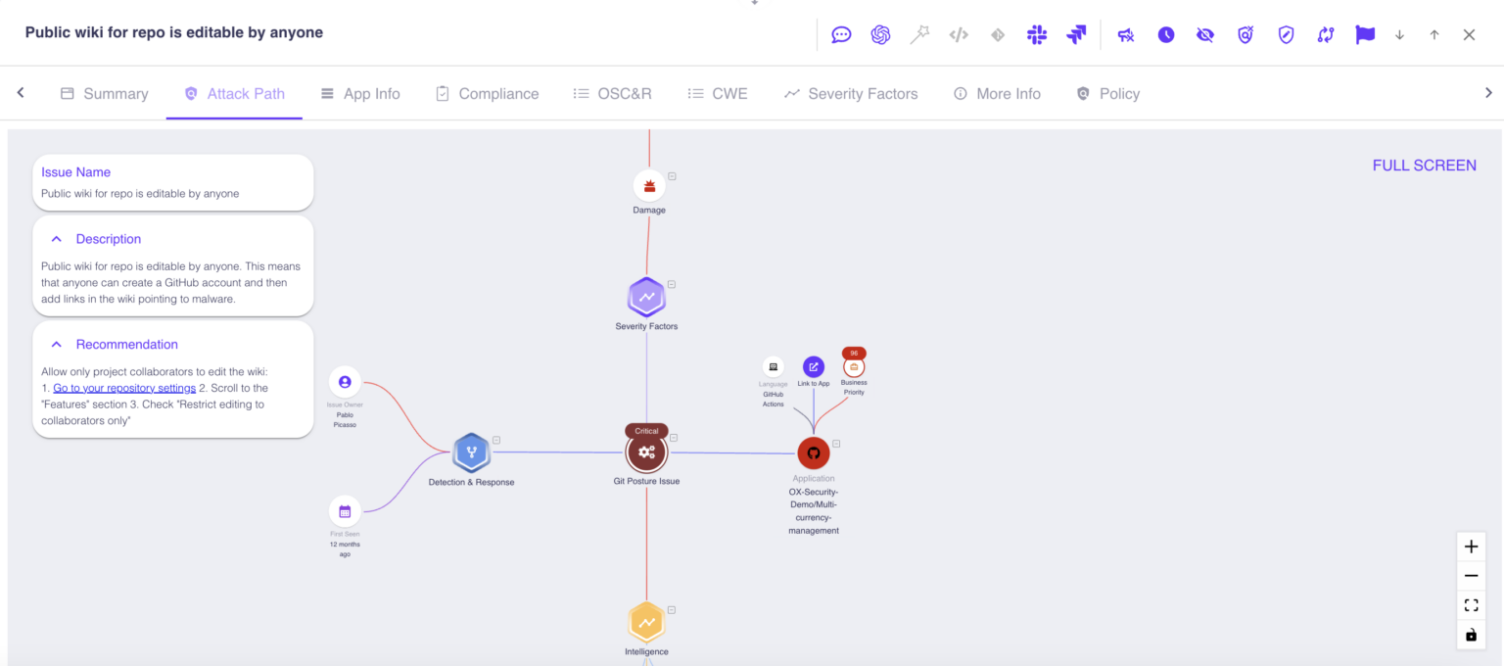Click the speech bubble comment icon
The height and width of the screenshot is (666, 1504).
coord(841,34)
